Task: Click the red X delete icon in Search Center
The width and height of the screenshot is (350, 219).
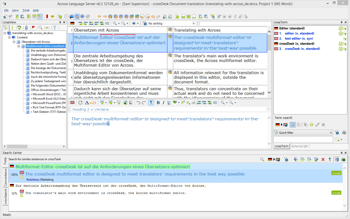Action: [x=323, y=159]
